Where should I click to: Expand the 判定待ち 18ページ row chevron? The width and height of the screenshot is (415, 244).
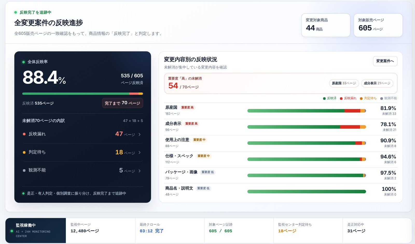pyautogui.click(x=140, y=152)
